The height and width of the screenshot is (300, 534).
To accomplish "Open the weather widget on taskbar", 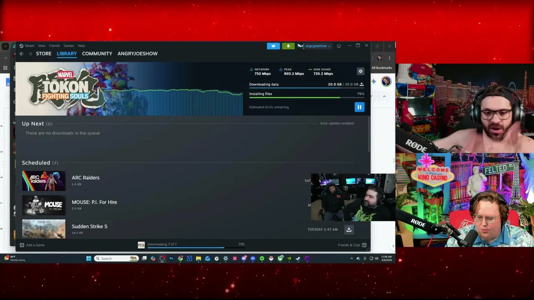I will point(15,259).
